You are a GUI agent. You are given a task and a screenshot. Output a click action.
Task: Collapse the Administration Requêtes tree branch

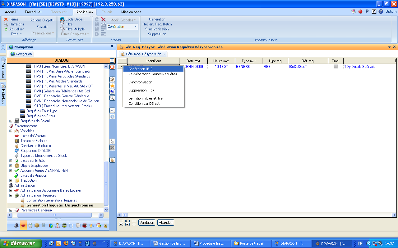(x=11, y=195)
